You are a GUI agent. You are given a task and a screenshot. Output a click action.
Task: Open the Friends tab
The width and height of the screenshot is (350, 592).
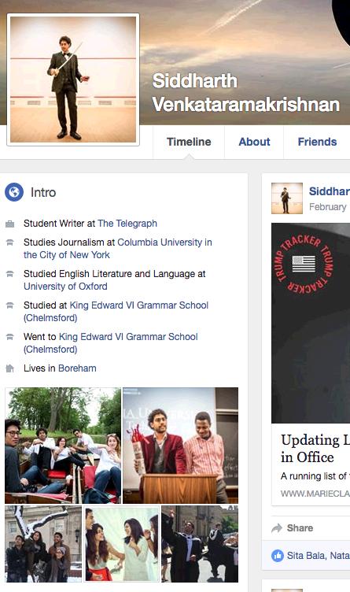click(x=317, y=142)
